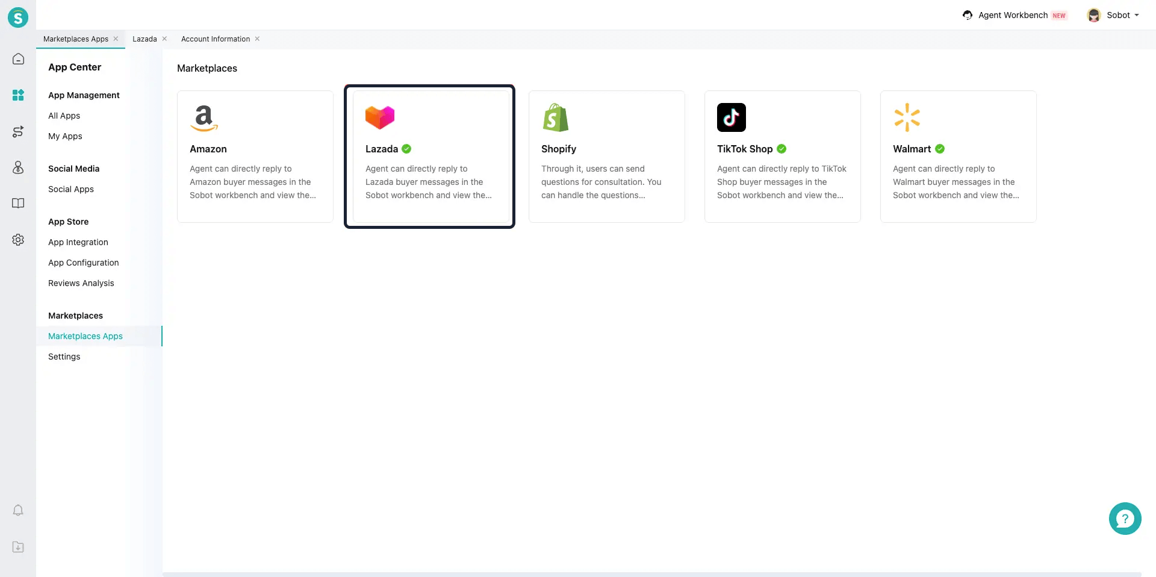Open Social Apps in sidebar
This screenshot has width=1156, height=577.
pos(71,189)
